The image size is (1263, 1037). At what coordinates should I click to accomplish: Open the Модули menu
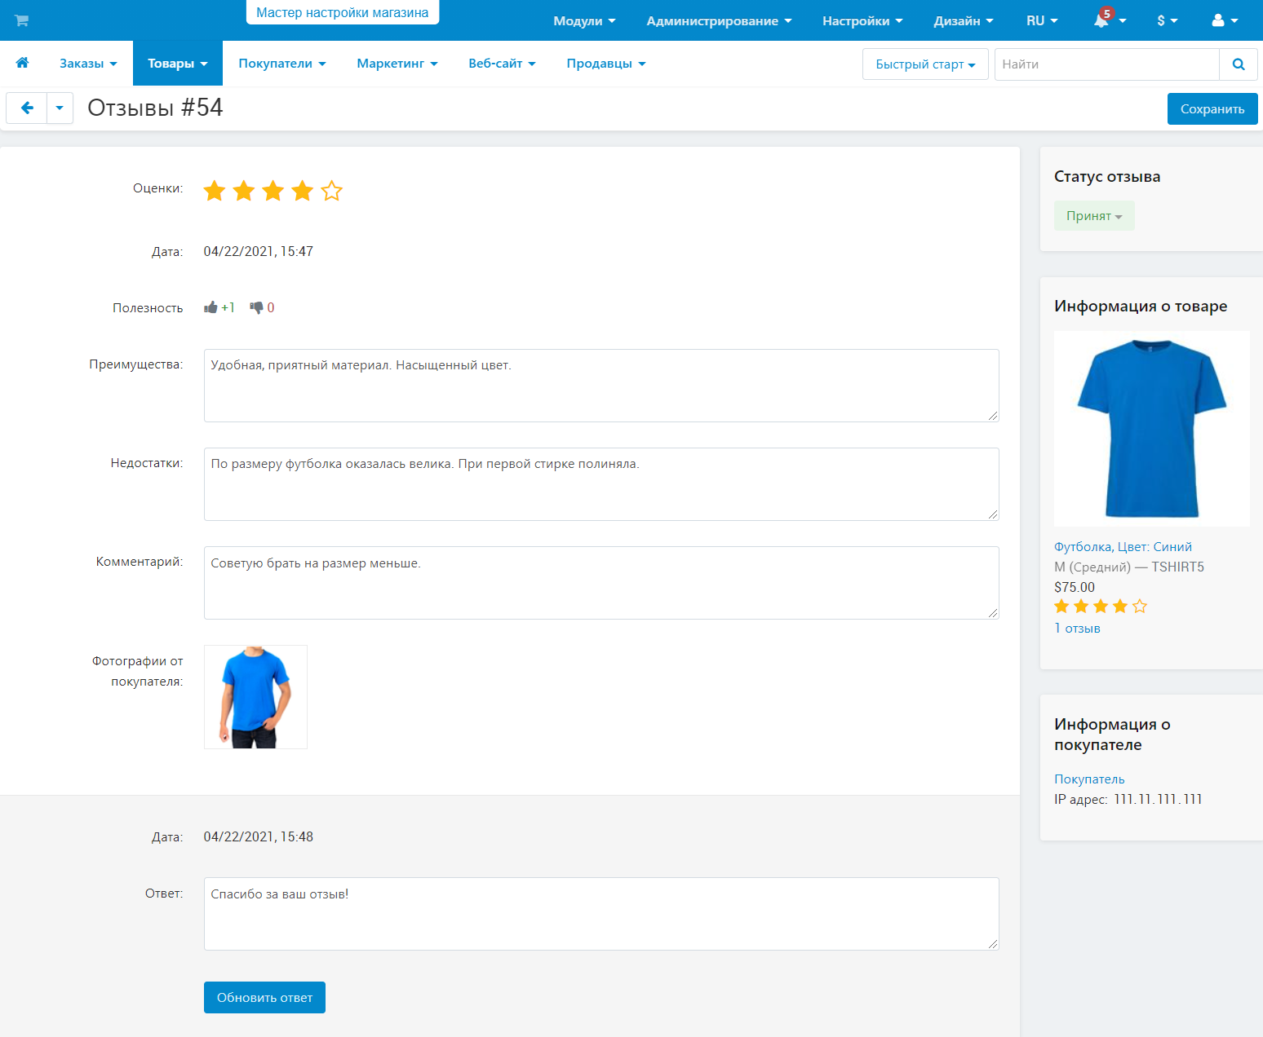pyautogui.click(x=583, y=20)
